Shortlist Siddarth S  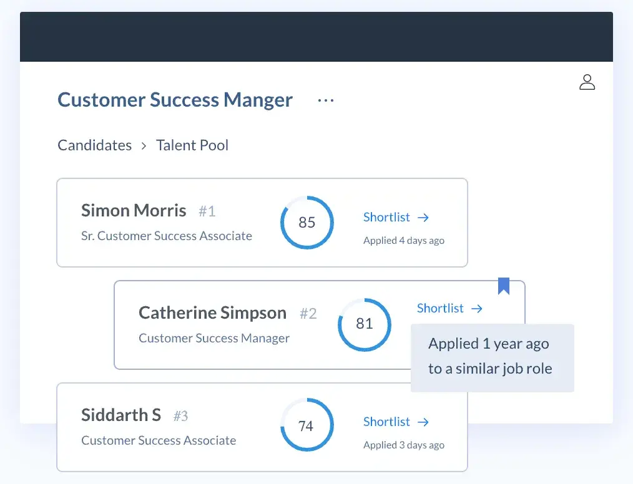point(386,422)
